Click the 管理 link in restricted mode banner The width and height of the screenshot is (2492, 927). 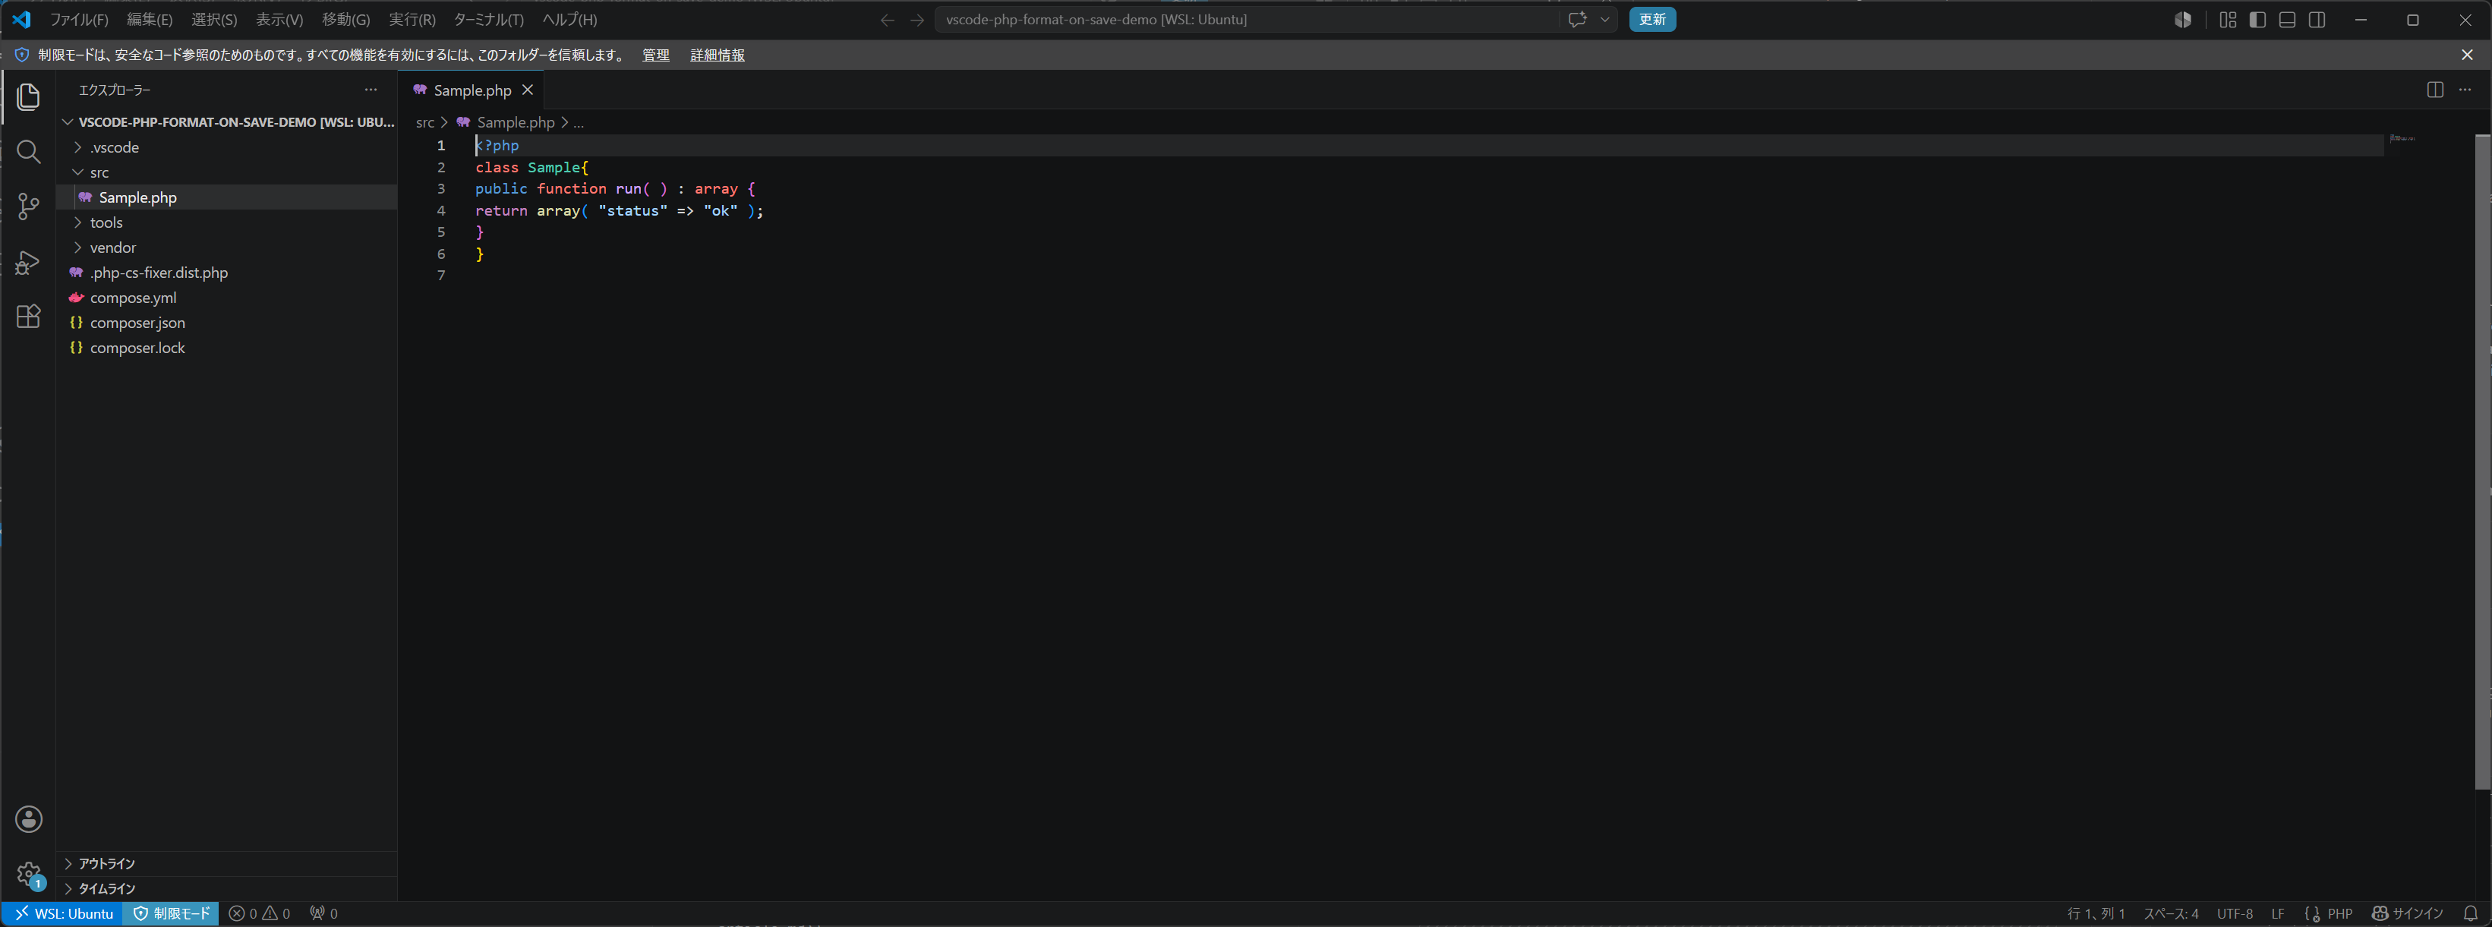click(656, 55)
